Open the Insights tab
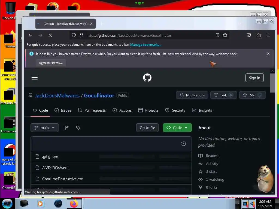279x209 pixels. pyautogui.click(x=202, y=110)
